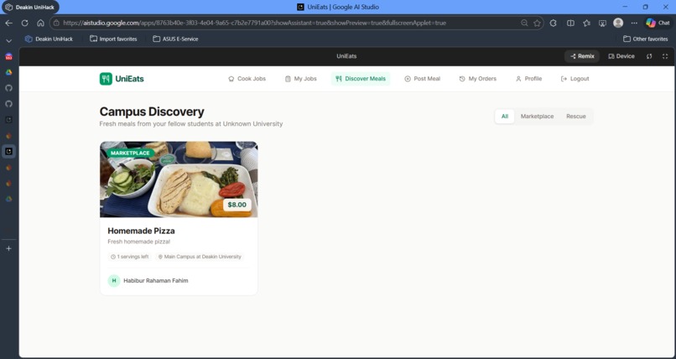Open the browser home page icon

click(40, 23)
